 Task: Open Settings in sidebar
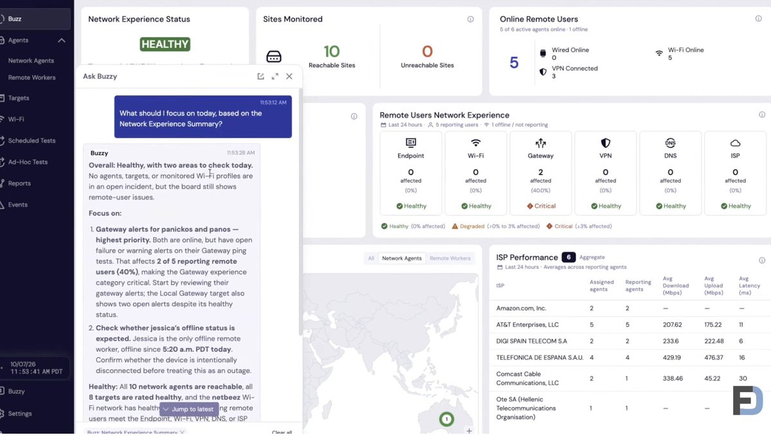click(20, 413)
